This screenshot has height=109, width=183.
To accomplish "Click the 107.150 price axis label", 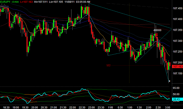I will [177, 73].
